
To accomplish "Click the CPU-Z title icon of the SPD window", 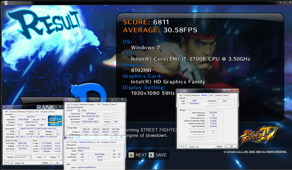I will [x=66, y=100].
